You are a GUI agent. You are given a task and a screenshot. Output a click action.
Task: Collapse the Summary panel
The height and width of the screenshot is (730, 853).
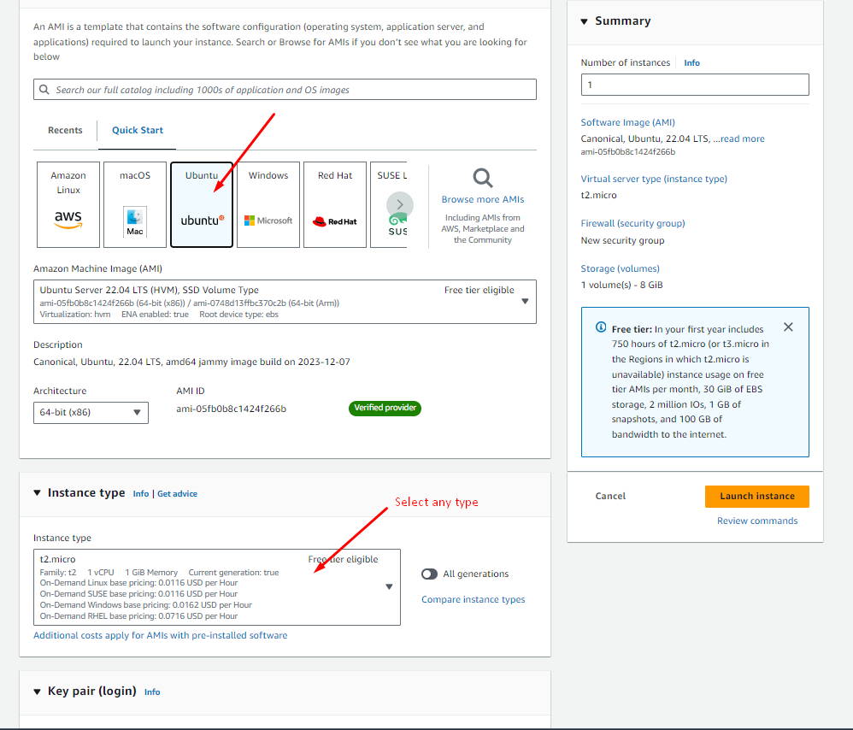(x=585, y=21)
